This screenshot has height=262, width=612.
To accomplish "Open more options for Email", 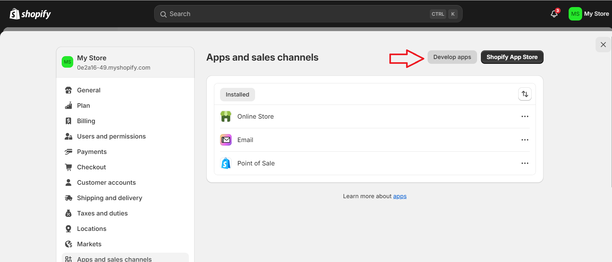I will coord(525,140).
